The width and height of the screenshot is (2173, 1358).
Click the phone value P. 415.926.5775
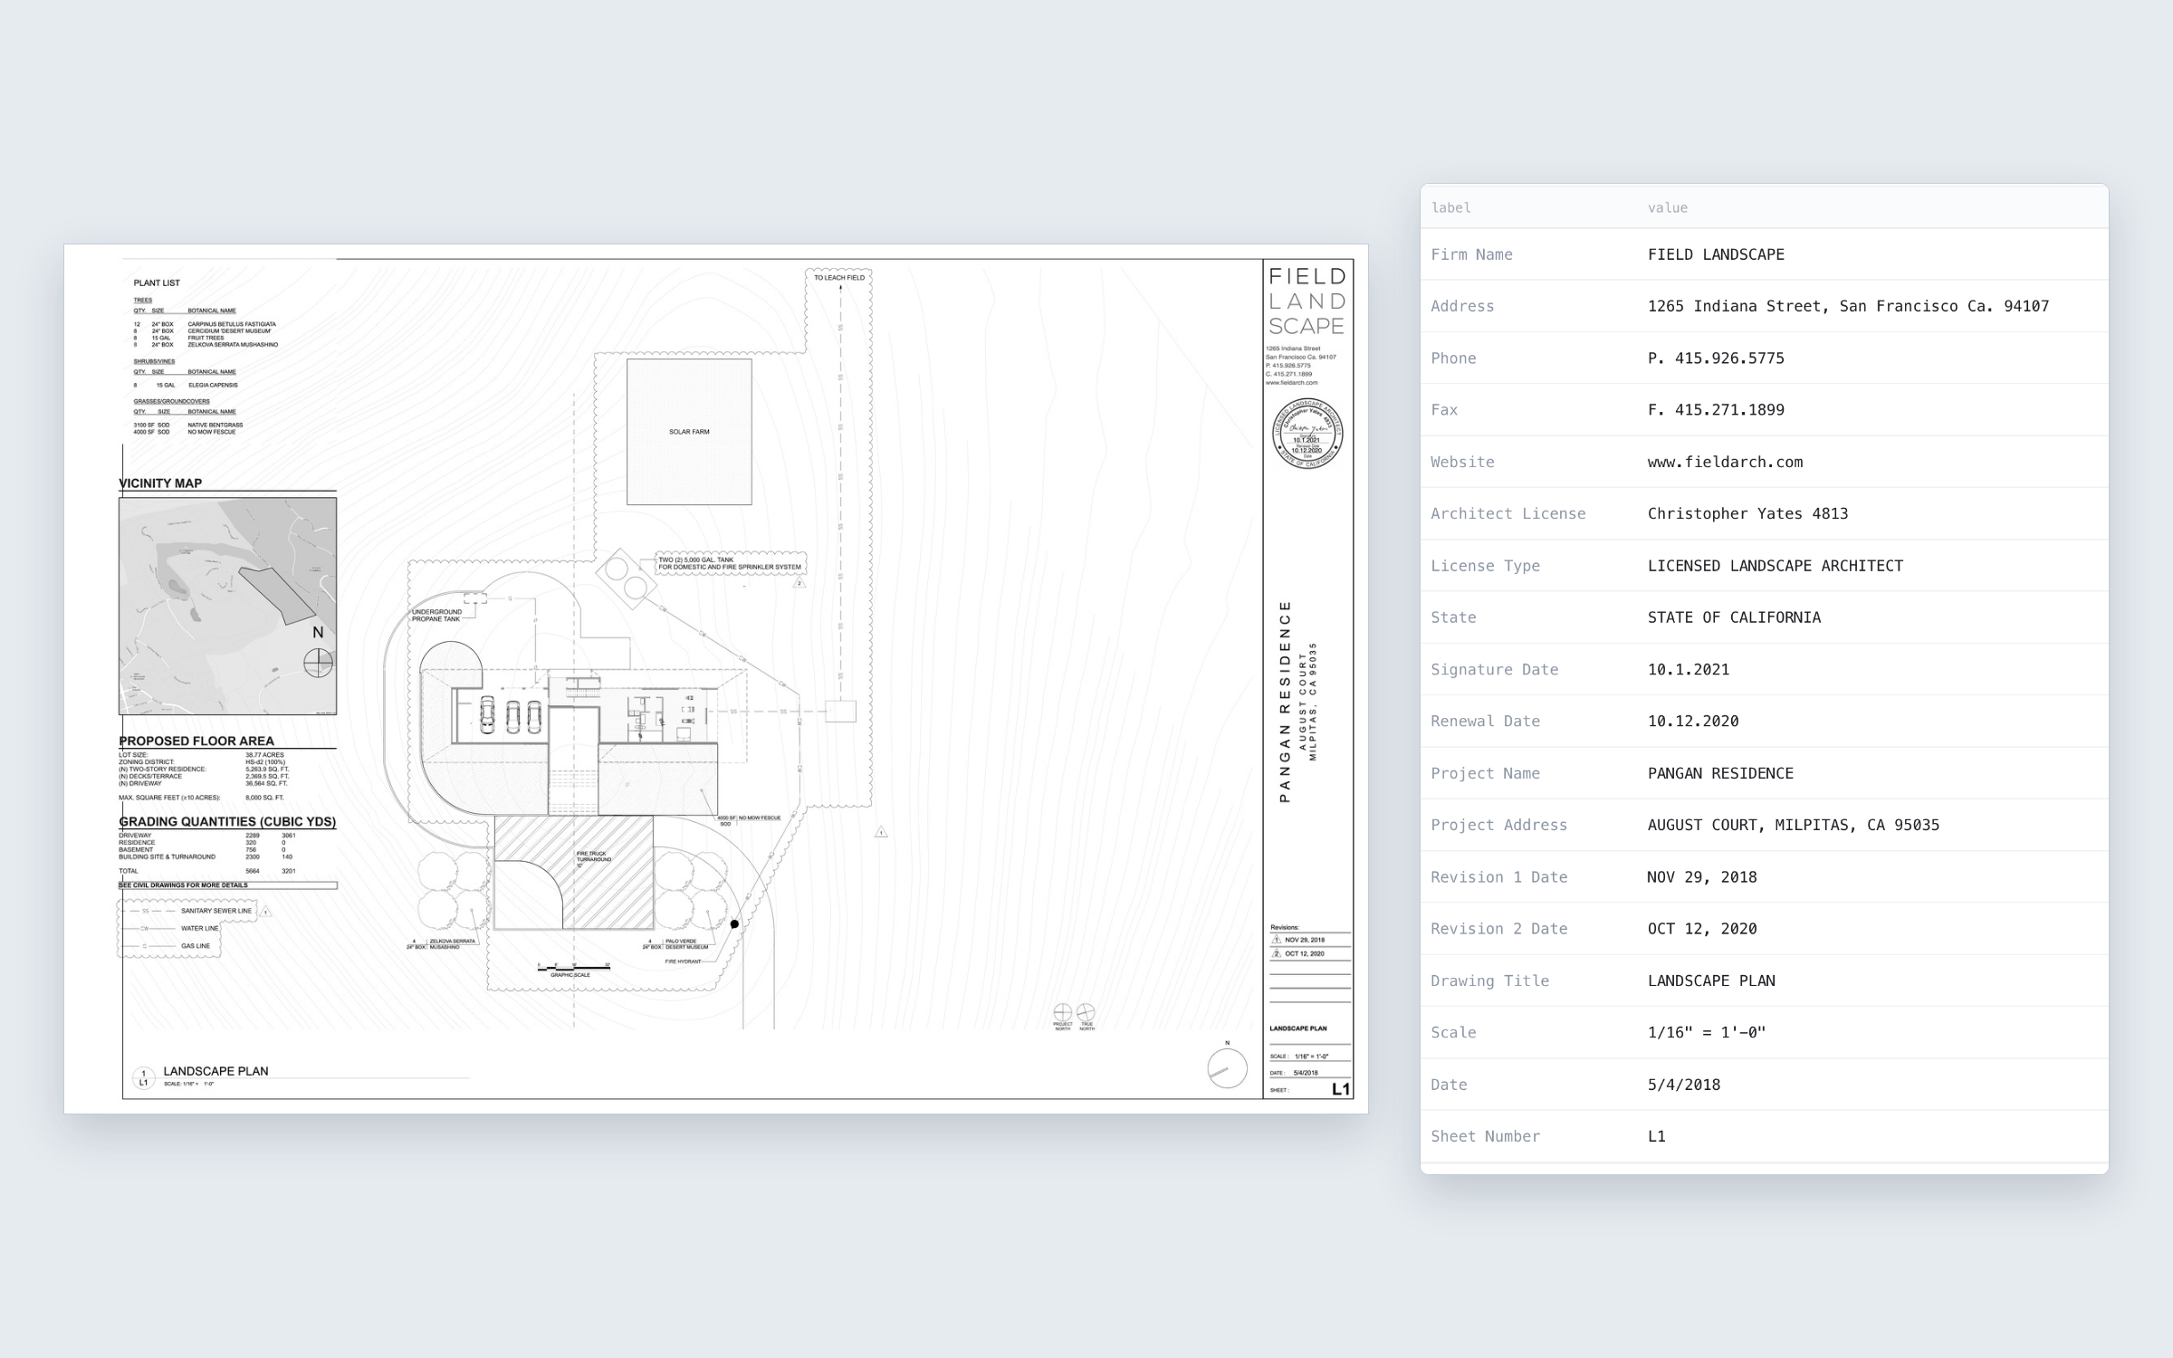point(1716,359)
